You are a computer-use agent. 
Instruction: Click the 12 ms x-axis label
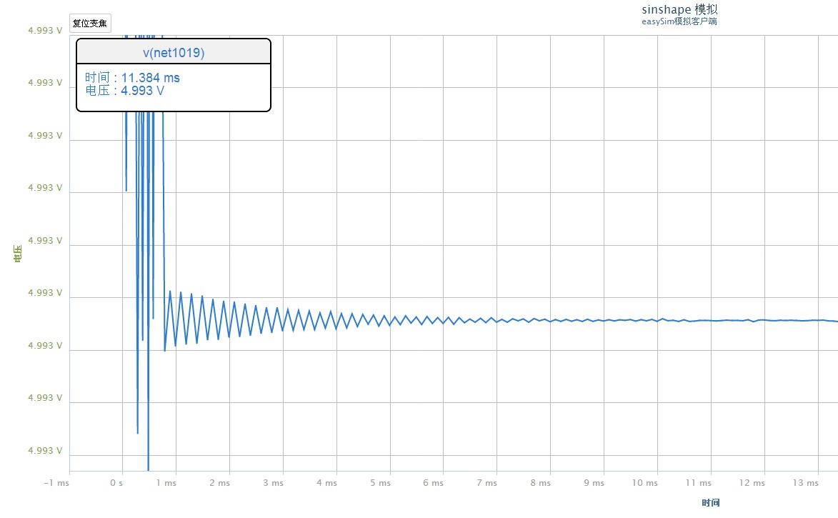point(752,483)
